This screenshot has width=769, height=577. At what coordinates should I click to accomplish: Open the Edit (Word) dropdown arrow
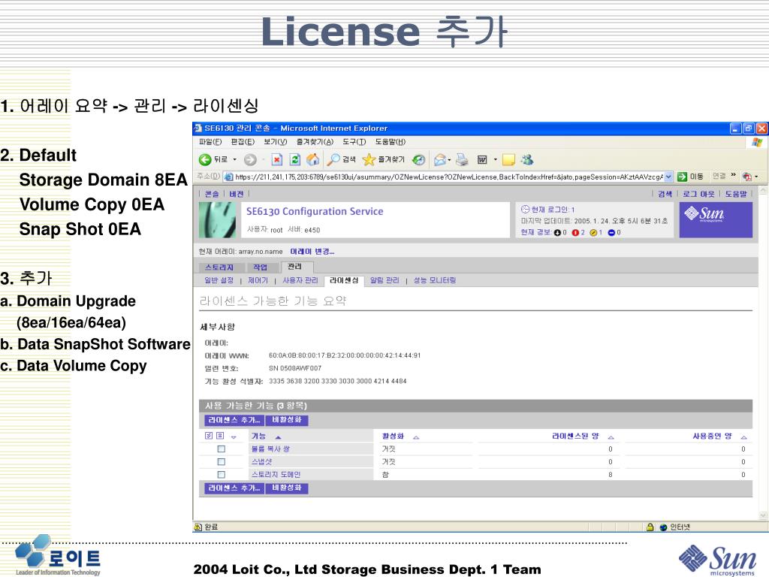tap(496, 159)
